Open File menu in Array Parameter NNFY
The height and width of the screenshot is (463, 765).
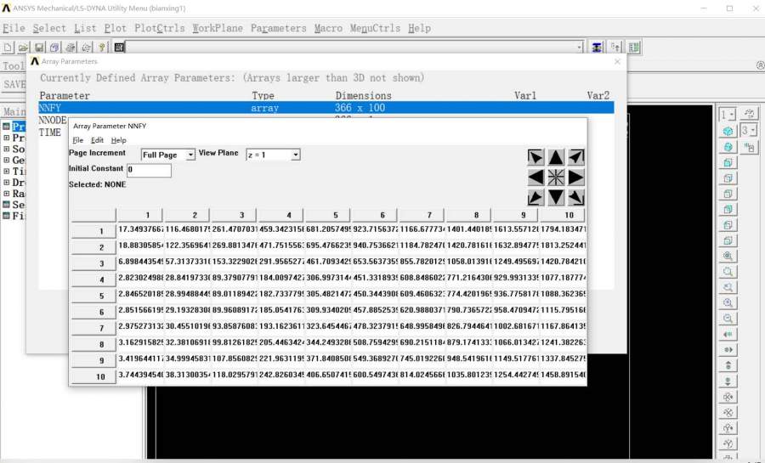77,140
